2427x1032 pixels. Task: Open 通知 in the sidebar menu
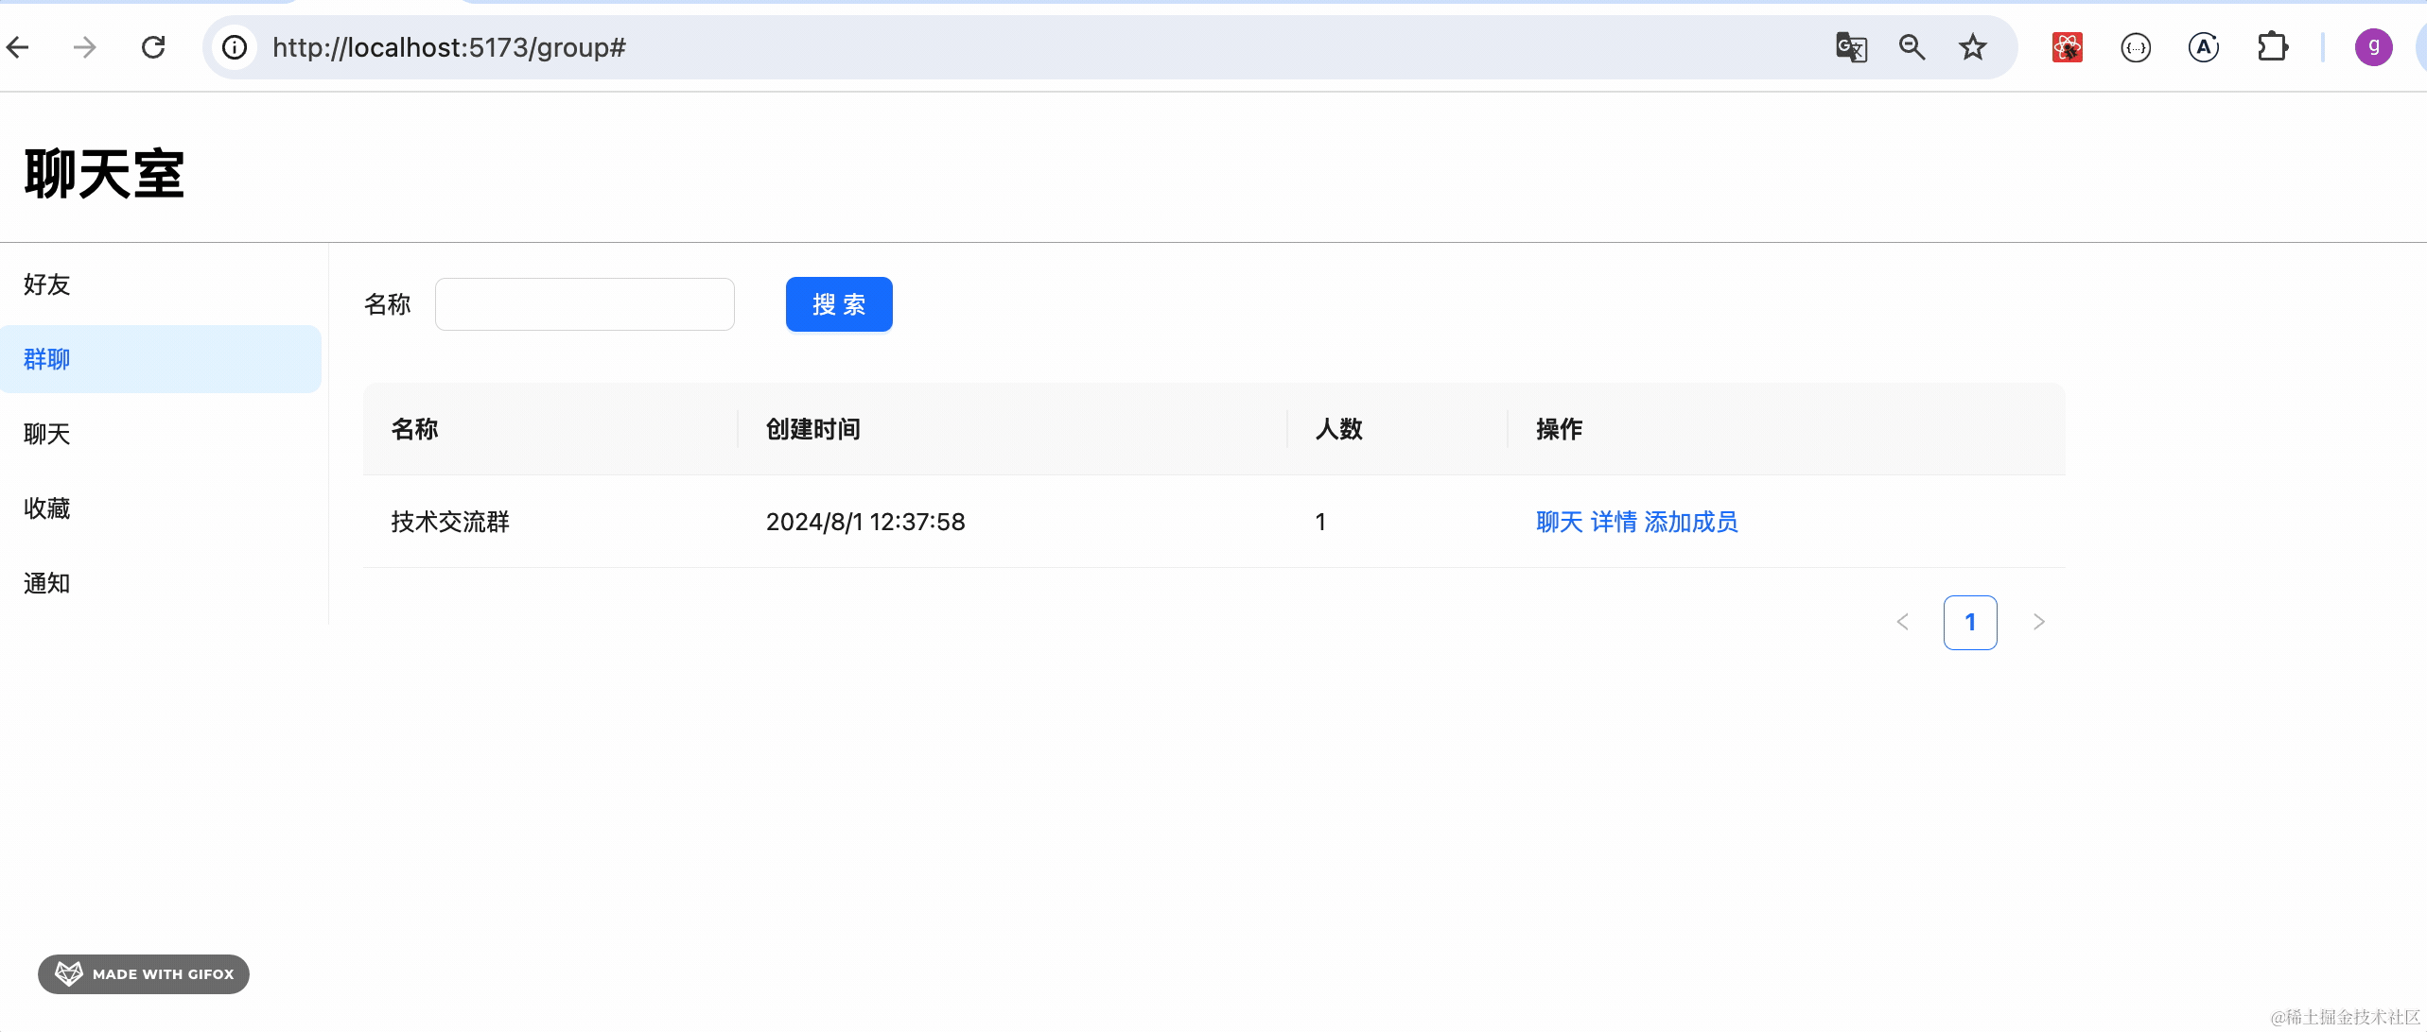[x=47, y=583]
